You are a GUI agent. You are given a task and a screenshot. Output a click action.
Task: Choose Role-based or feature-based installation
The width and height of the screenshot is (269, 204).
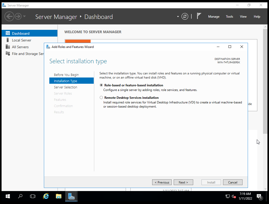tap(101, 85)
